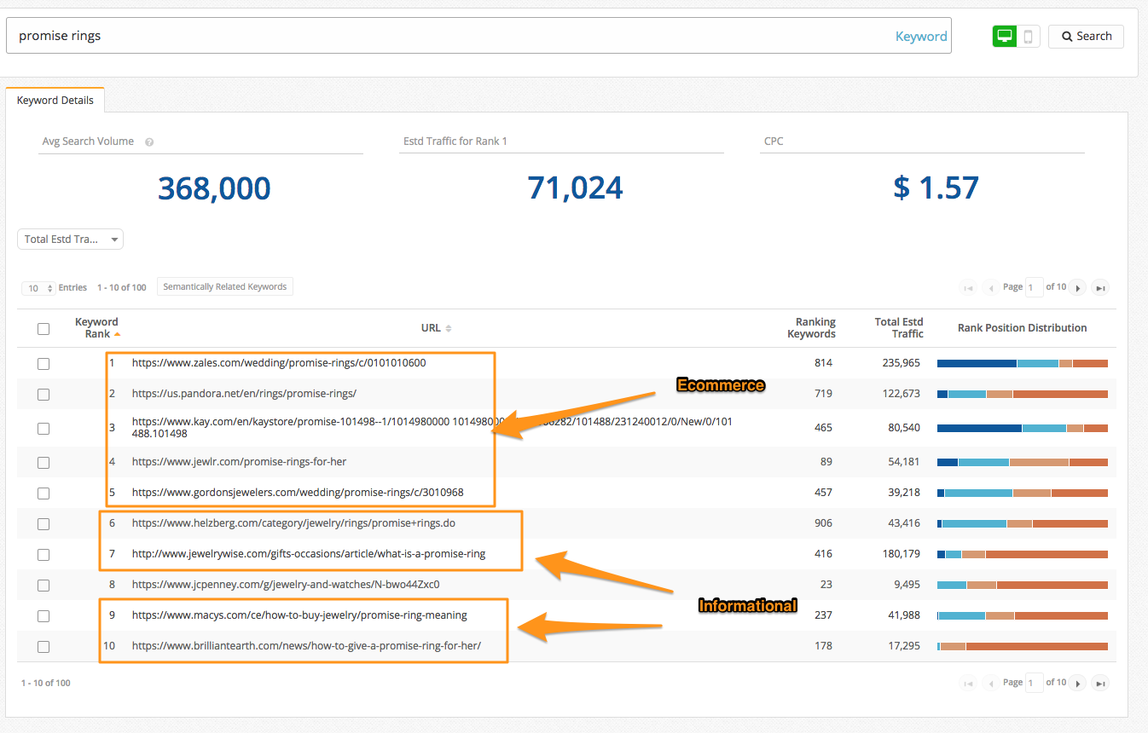Open the Total Estd Traffic dropdown
This screenshot has width=1148, height=733.
tap(70, 240)
